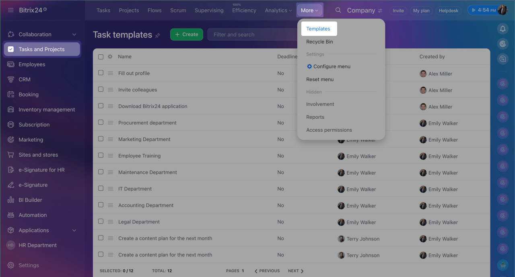Click the Invite button
Screen dimensions: 515x277
[398, 11]
